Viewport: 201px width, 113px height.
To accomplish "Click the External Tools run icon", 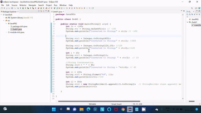I will [33, 8].
